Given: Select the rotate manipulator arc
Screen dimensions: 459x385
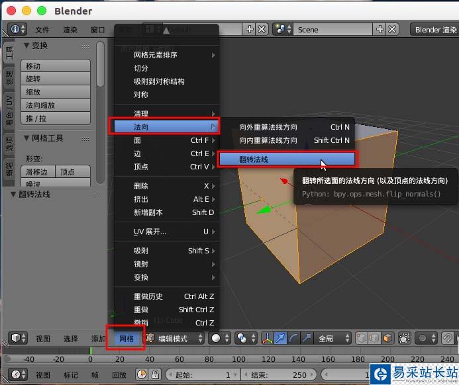Looking at the screenshot, I should click(x=293, y=338).
